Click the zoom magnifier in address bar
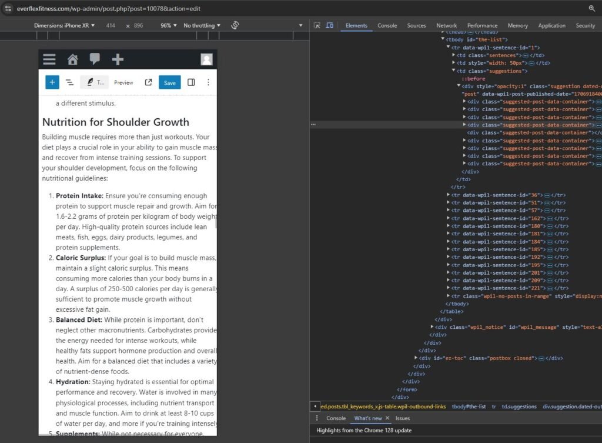The image size is (602, 443). tap(591, 8)
